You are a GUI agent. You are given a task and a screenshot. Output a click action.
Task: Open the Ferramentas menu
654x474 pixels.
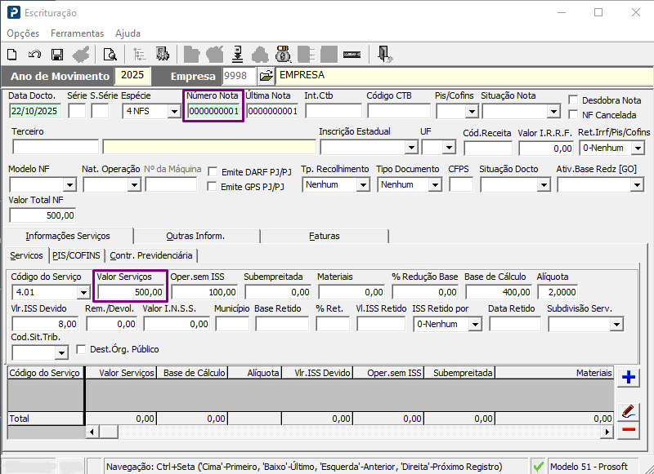(77, 33)
